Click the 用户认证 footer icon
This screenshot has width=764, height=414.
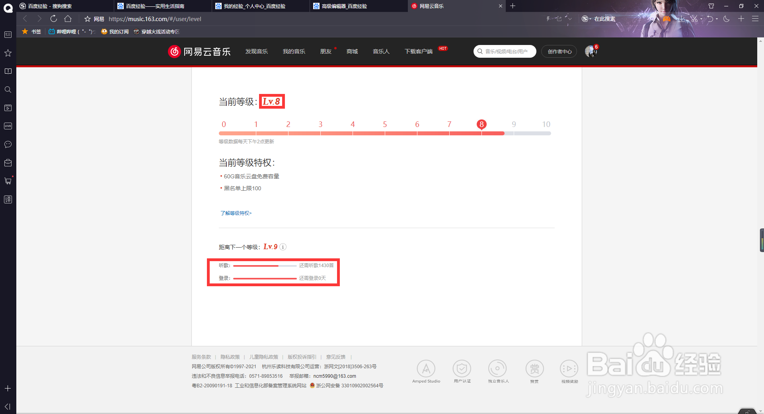coord(462,369)
